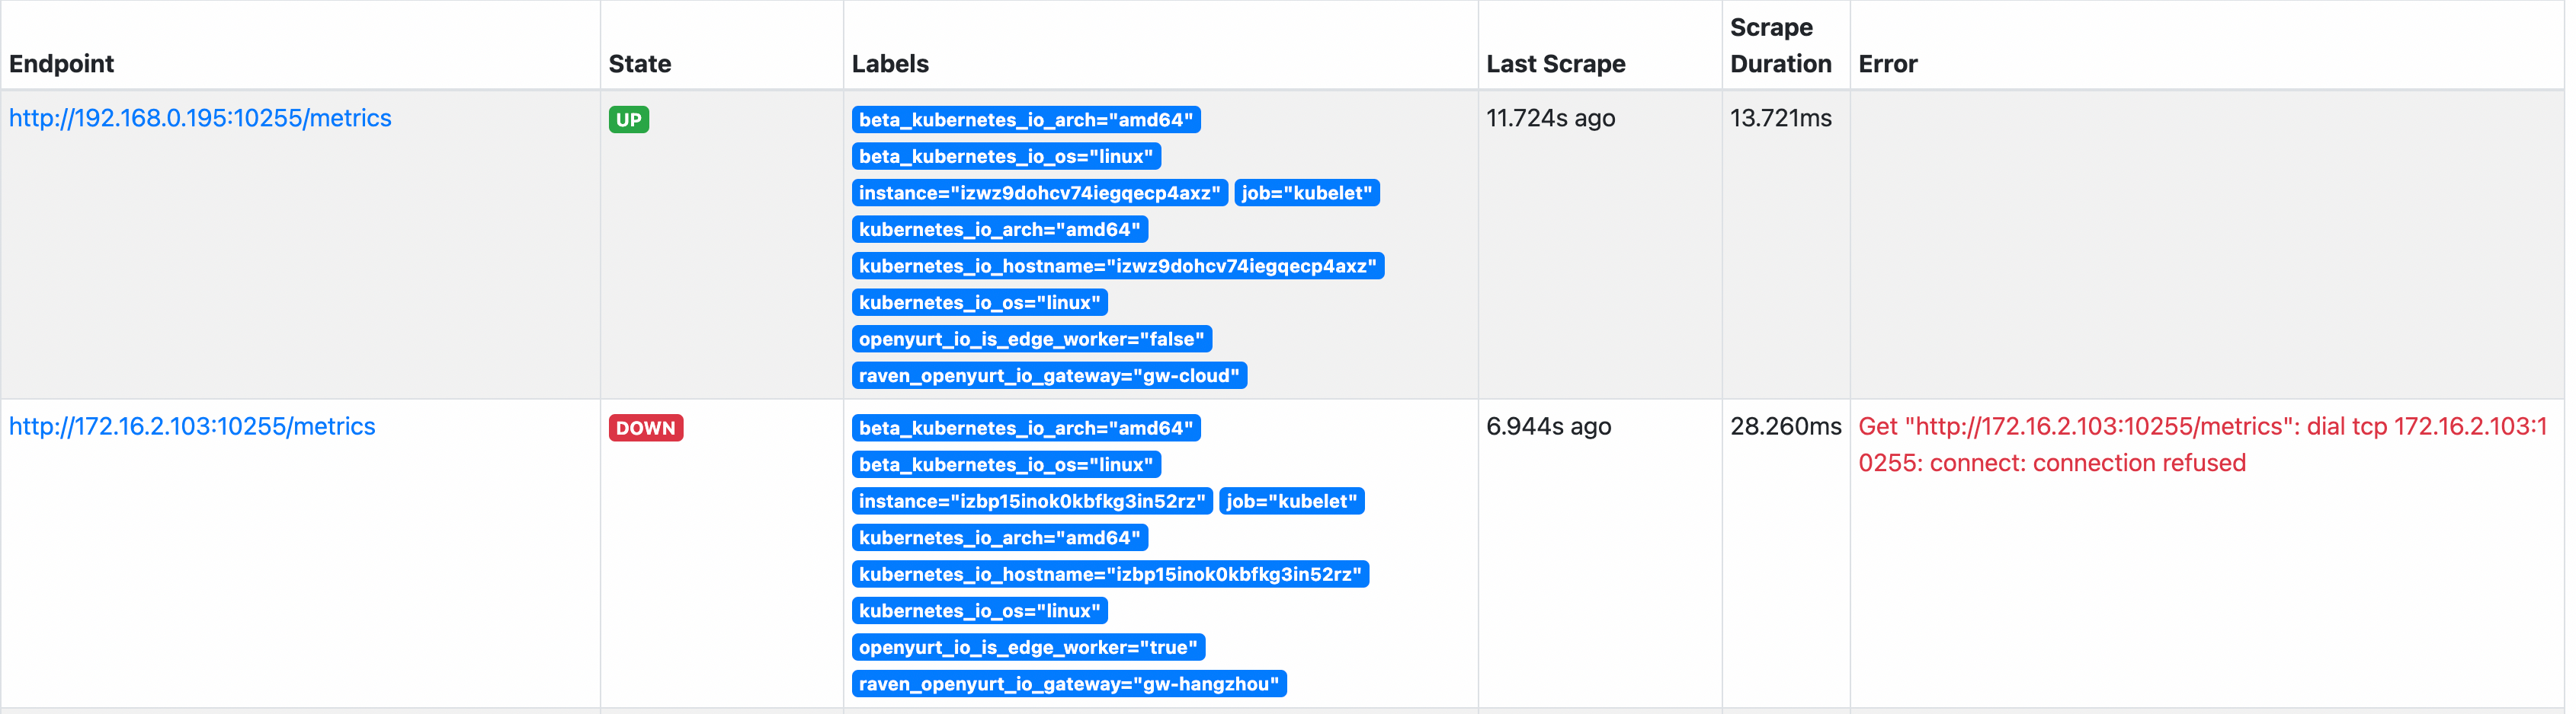2576x714 pixels.
Task: Click the raven_openyurt_io_gateway="gw-cloud" label
Action: [1049, 375]
